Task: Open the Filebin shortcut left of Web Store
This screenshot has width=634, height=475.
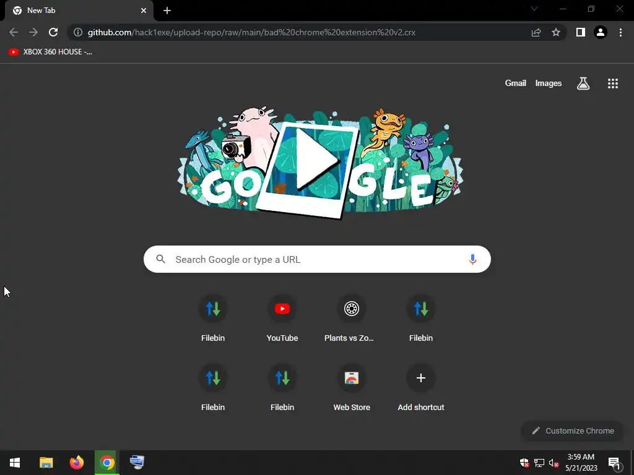Action: [x=282, y=389]
